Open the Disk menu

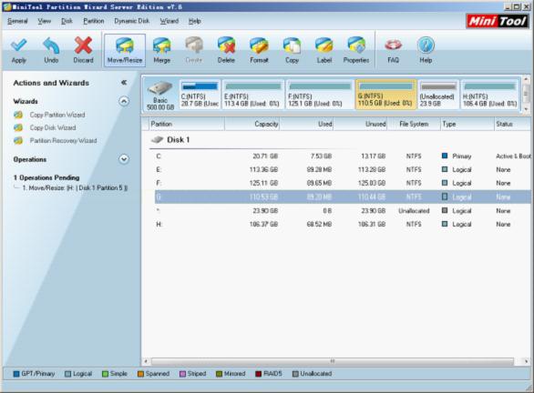coord(67,21)
